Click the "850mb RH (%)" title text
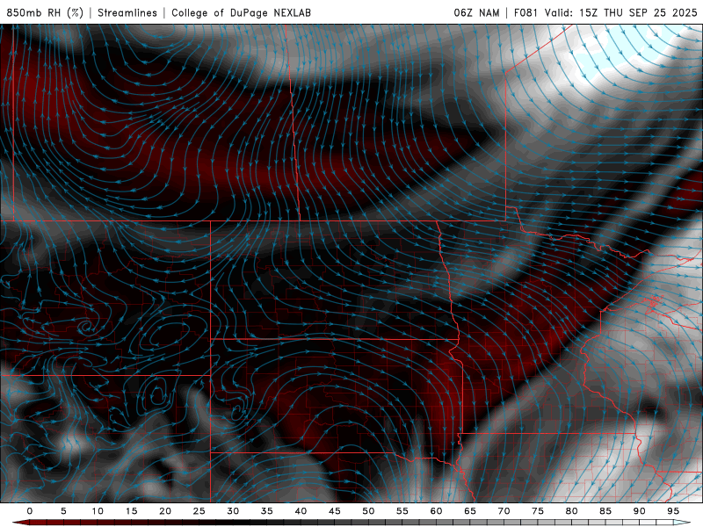Screen dimensions: 703x527 tap(45, 12)
